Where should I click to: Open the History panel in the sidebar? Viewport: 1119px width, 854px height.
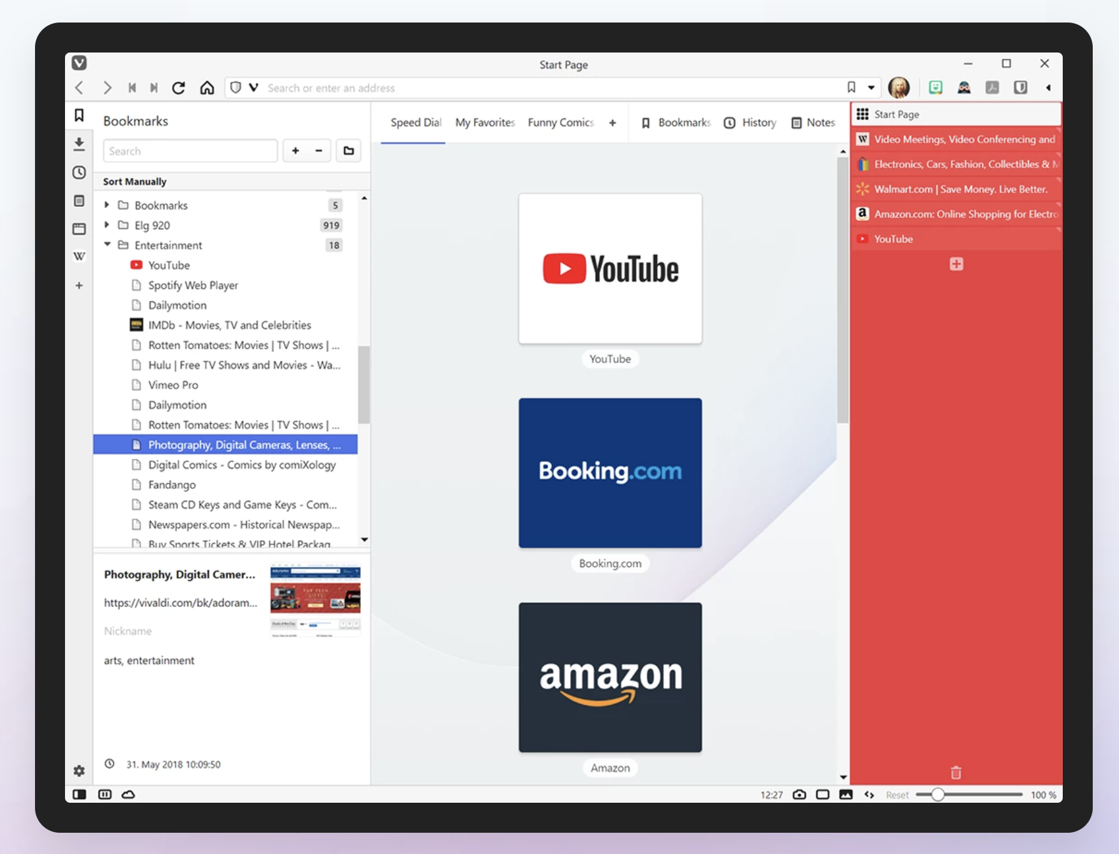79,173
